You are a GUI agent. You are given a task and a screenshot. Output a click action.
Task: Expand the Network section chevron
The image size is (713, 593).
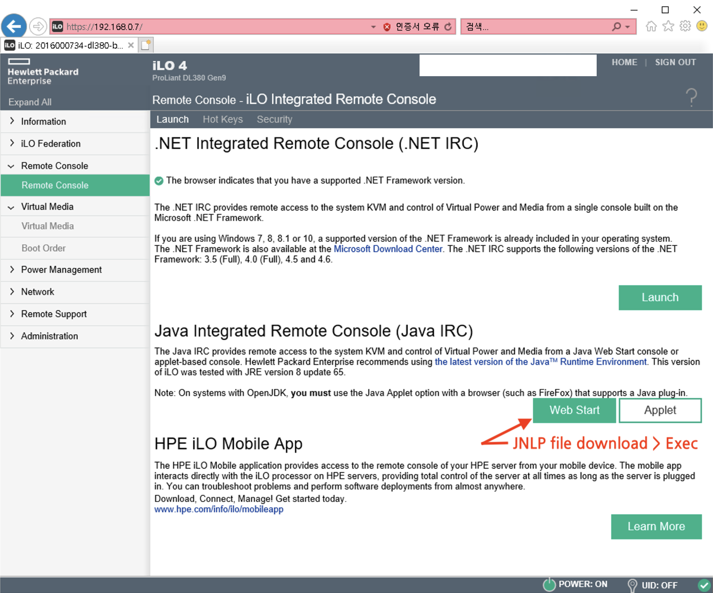(x=12, y=291)
